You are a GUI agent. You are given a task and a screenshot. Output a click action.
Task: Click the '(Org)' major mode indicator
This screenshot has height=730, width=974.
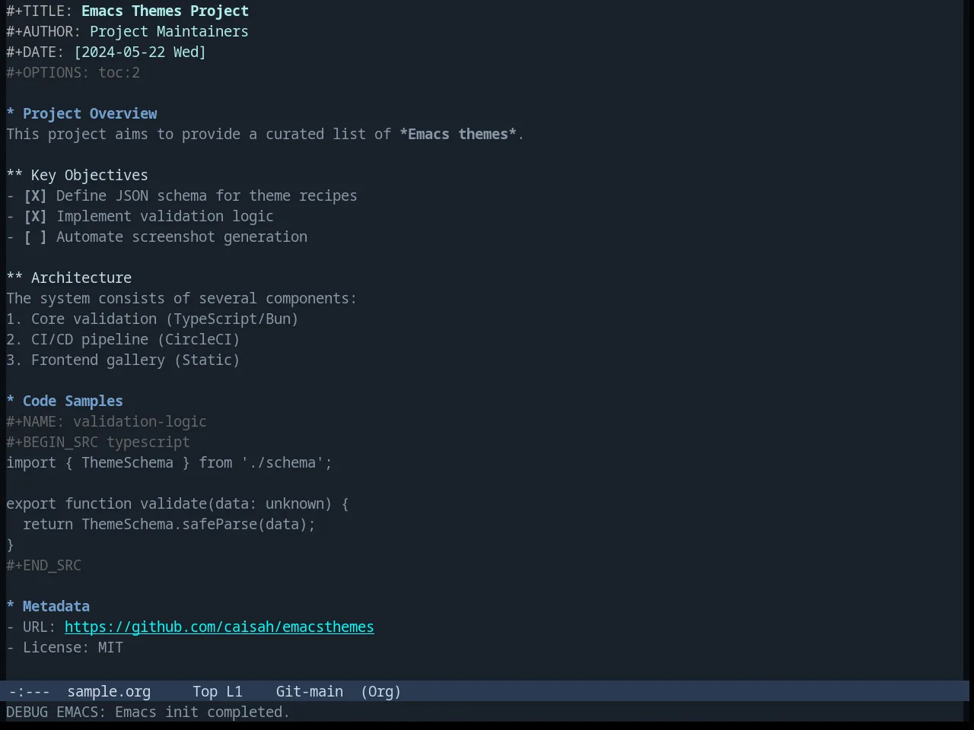pyautogui.click(x=380, y=692)
